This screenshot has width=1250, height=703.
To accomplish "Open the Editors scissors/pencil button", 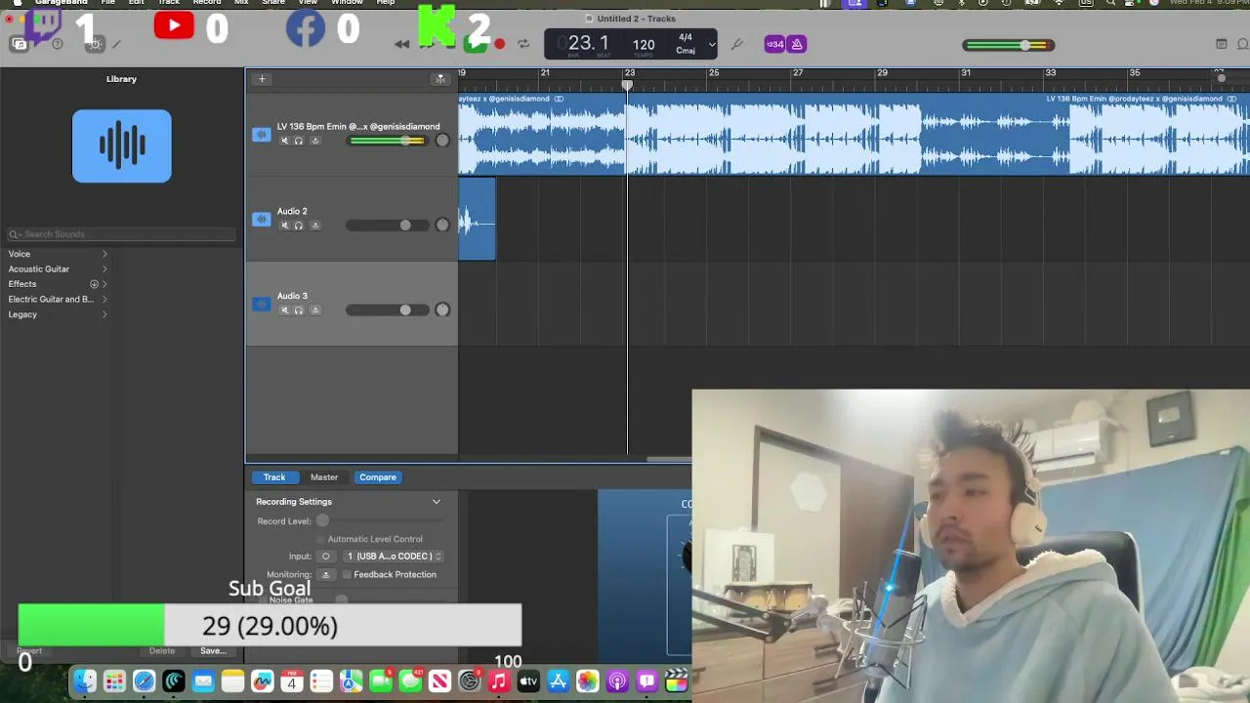I will [117, 44].
